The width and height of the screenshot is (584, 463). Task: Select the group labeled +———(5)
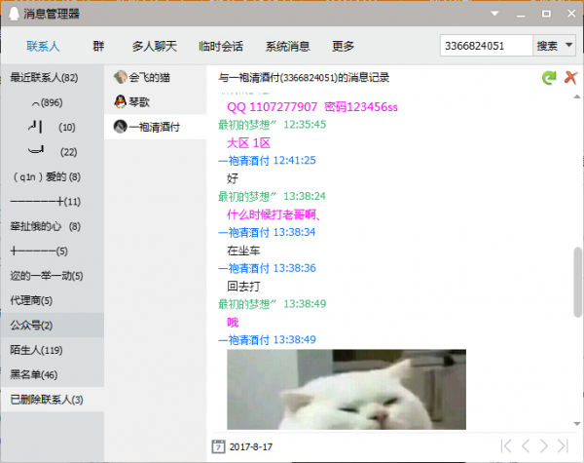(53, 251)
